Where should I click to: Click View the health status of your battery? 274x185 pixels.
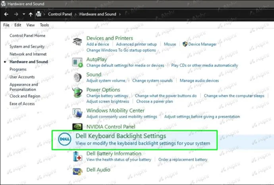pyautogui.click(x=119, y=160)
